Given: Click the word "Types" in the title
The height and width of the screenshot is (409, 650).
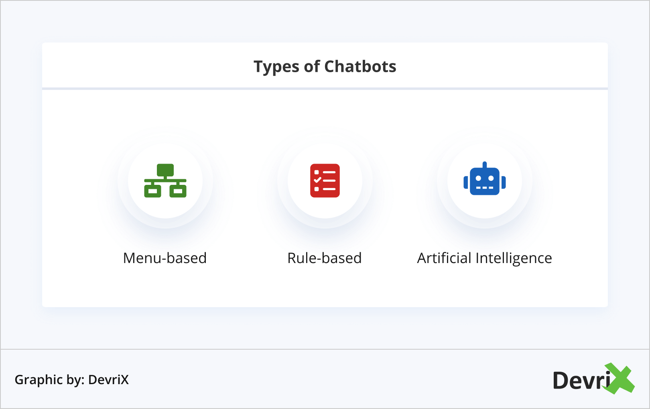Looking at the screenshot, I should (x=276, y=67).
